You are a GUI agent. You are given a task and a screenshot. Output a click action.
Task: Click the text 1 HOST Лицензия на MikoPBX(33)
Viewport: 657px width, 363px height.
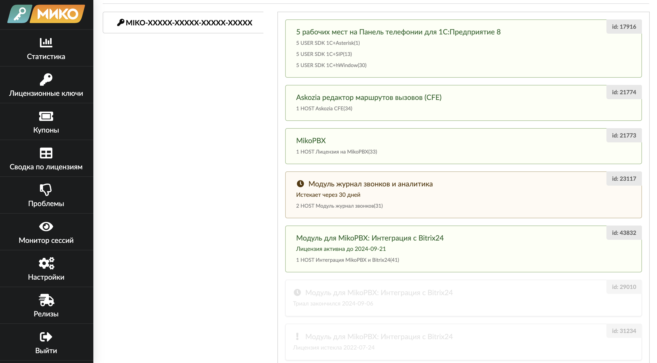pos(337,152)
